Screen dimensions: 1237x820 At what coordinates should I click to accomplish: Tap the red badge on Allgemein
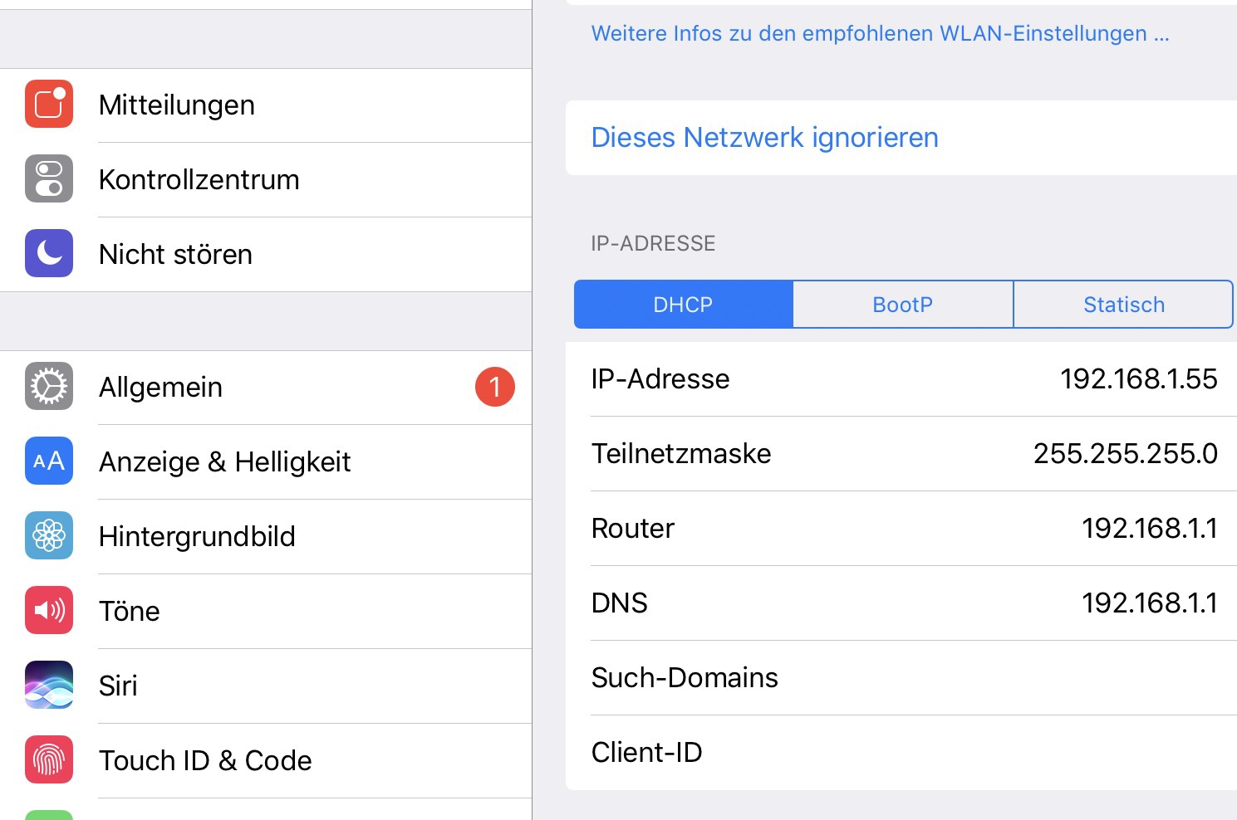click(x=495, y=387)
